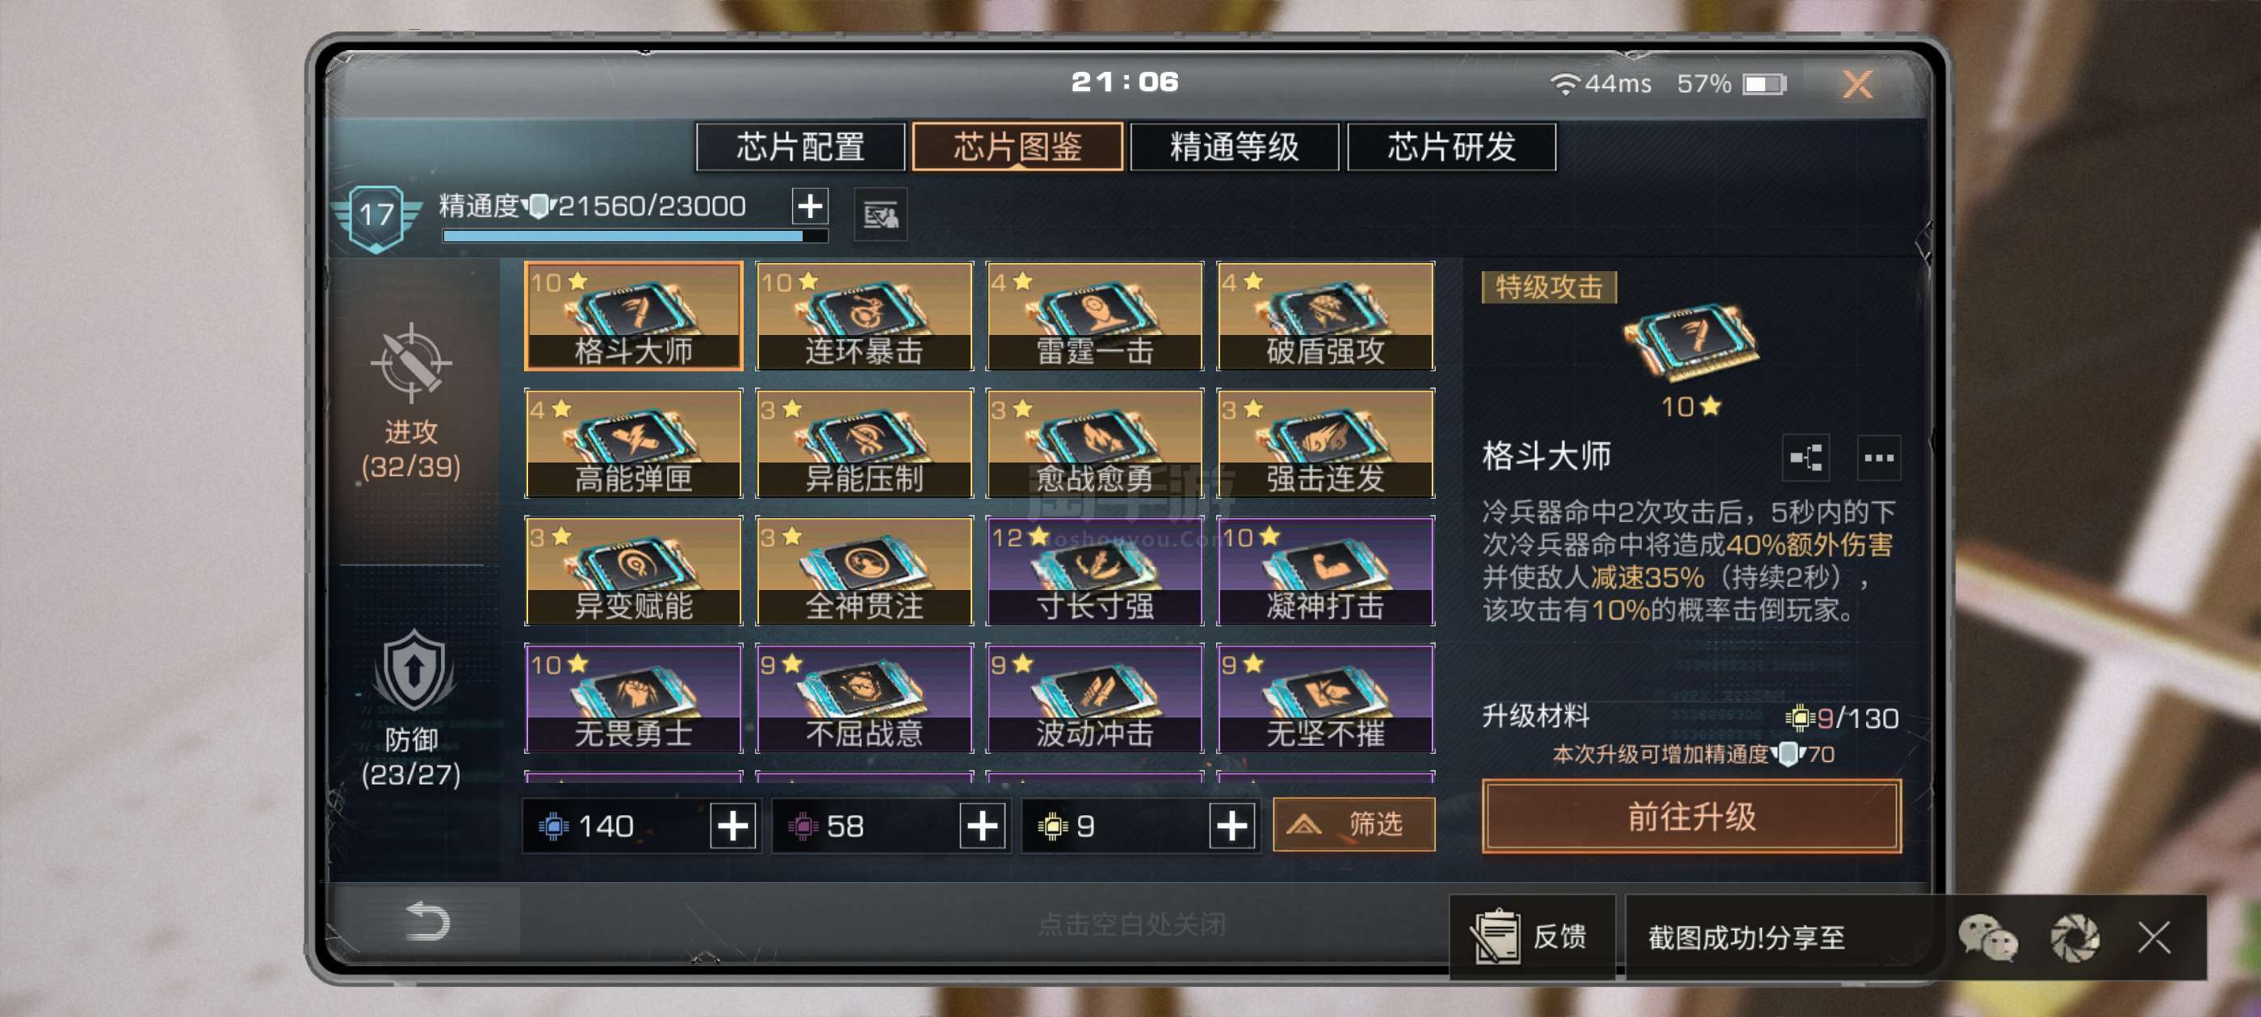Click the 前往升级 upgrade button

(1692, 816)
